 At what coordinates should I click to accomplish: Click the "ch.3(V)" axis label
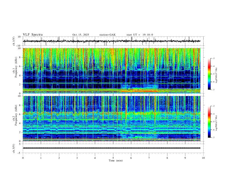click(14, 148)
